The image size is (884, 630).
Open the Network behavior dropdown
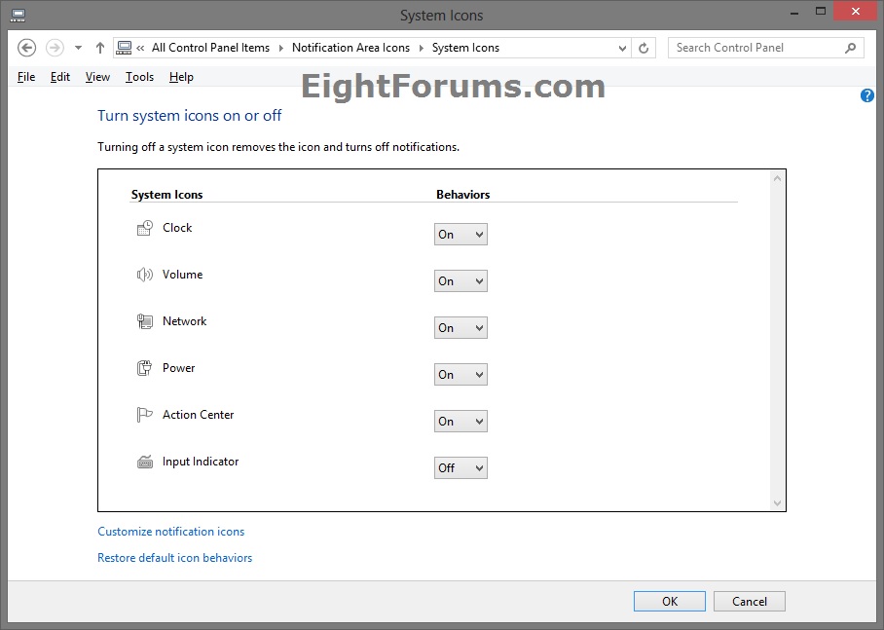[x=460, y=328]
